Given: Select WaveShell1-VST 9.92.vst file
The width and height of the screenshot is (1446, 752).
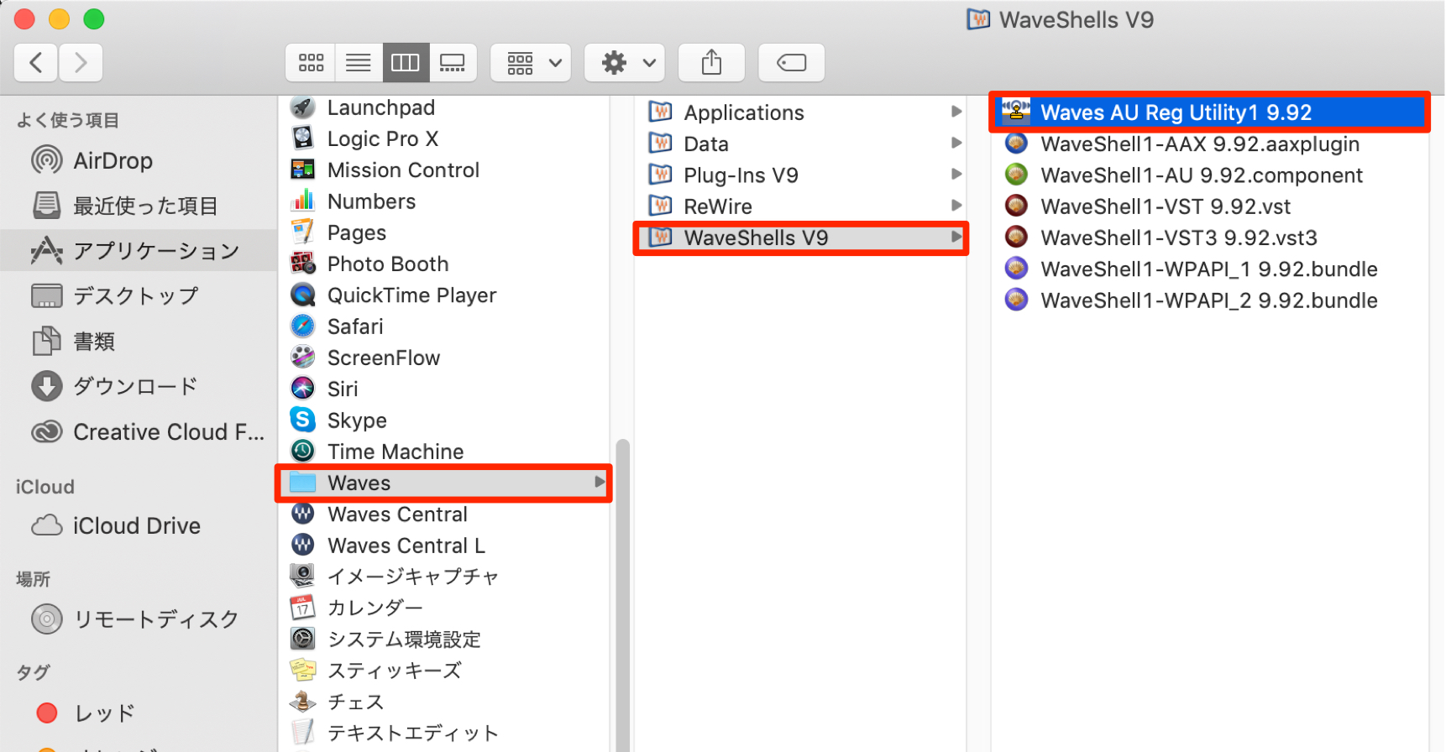Looking at the screenshot, I should tap(1209, 206).
